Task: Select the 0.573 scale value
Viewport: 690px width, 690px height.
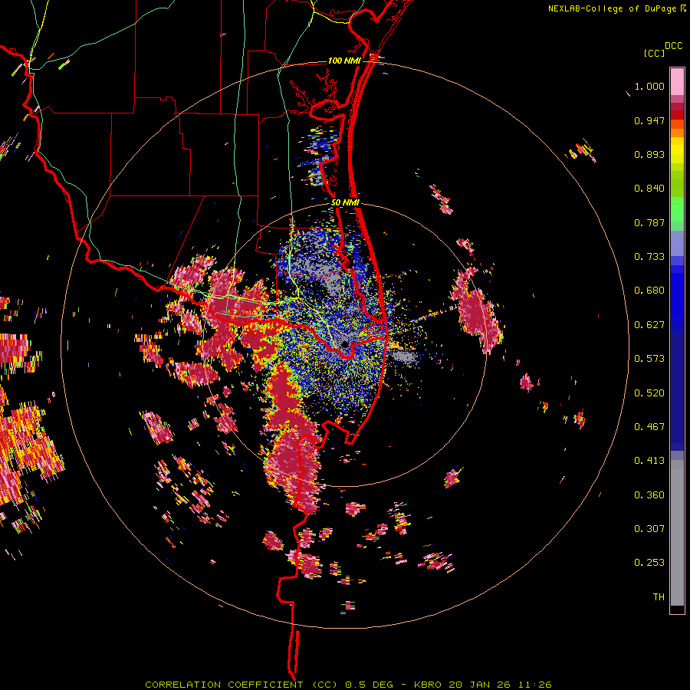Action: (x=649, y=359)
